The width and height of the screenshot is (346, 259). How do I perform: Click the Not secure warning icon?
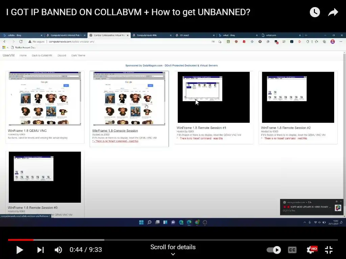coord(30,41)
